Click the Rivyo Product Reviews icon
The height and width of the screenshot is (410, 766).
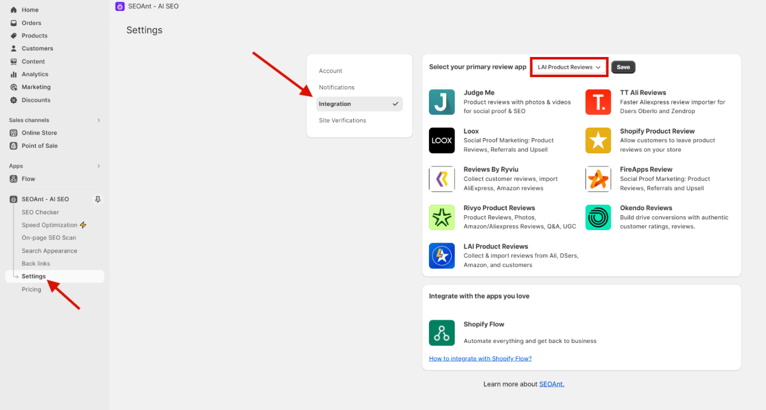[x=442, y=217]
